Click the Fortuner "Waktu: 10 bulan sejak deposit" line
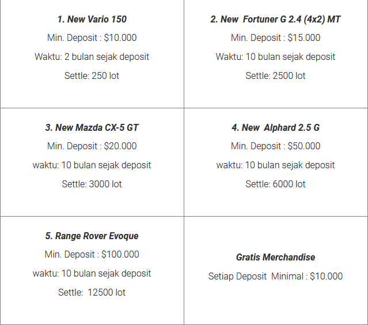368x325 pixels. (x=275, y=56)
